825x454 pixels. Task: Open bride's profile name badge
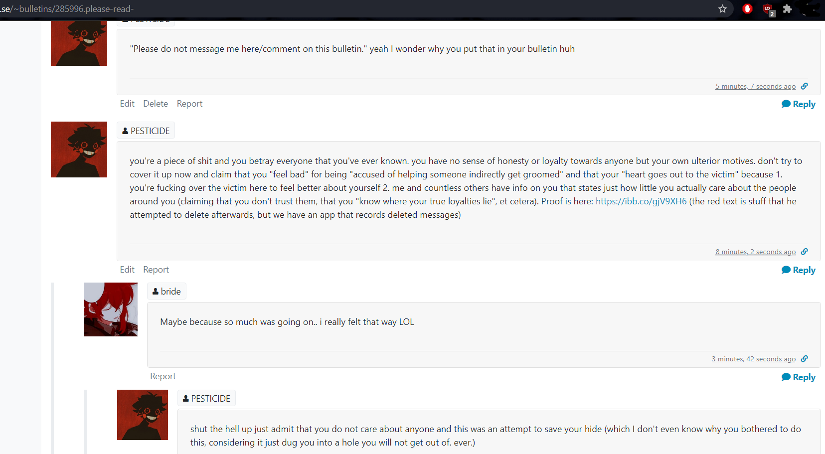point(166,291)
